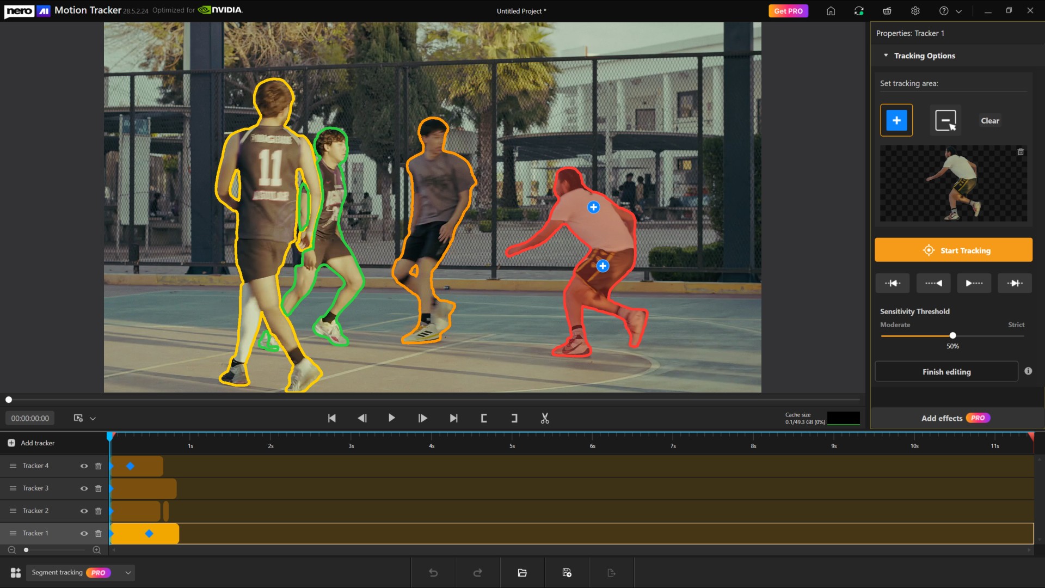Toggle Tracker 1 visibility eye

click(84, 534)
